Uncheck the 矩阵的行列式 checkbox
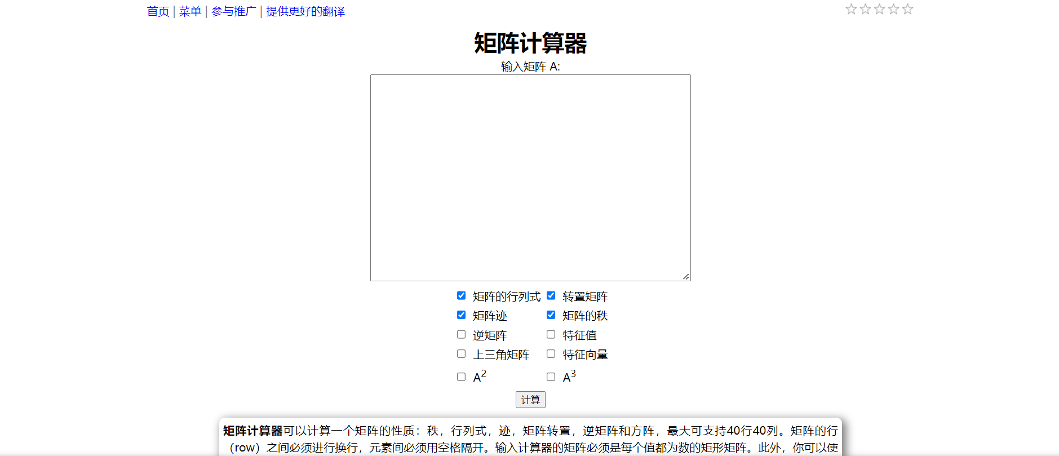The width and height of the screenshot is (1059, 456). pyautogui.click(x=461, y=295)
